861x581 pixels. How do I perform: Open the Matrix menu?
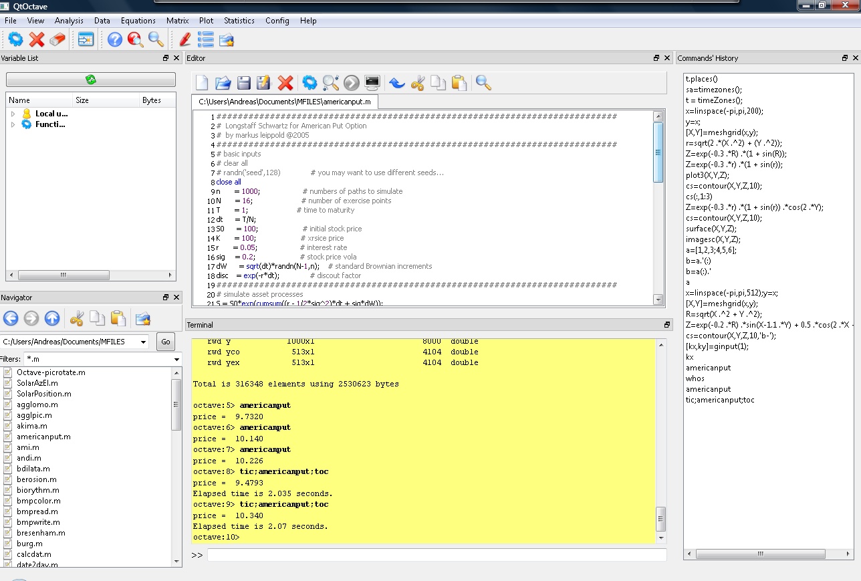177,21
